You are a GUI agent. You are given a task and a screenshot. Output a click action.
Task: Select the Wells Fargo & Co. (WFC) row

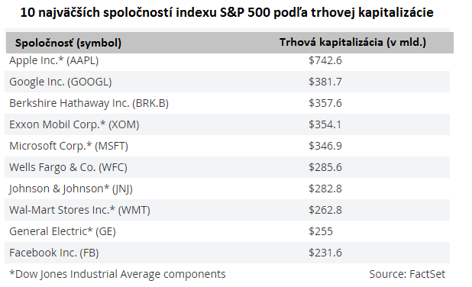tap(228, 167)
